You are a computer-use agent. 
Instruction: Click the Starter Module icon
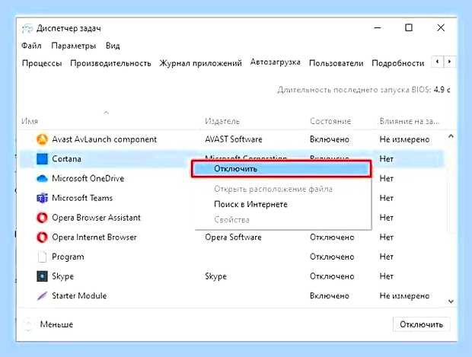(42, 296)
